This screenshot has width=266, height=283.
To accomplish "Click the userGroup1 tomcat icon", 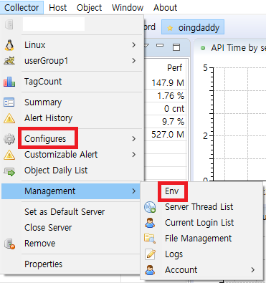I will [9, 61].
